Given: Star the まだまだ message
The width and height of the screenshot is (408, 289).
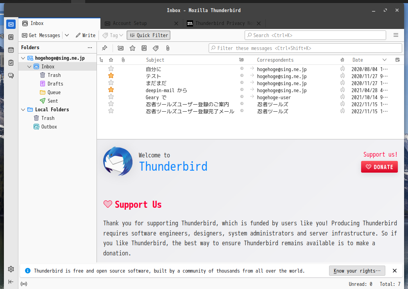Looking at the screenshot, I should [111, 83].
